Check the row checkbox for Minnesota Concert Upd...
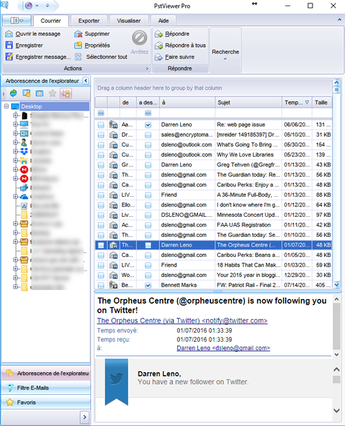Image resolution: width=345 pixels, height=426 pixels. coord(101,215)
